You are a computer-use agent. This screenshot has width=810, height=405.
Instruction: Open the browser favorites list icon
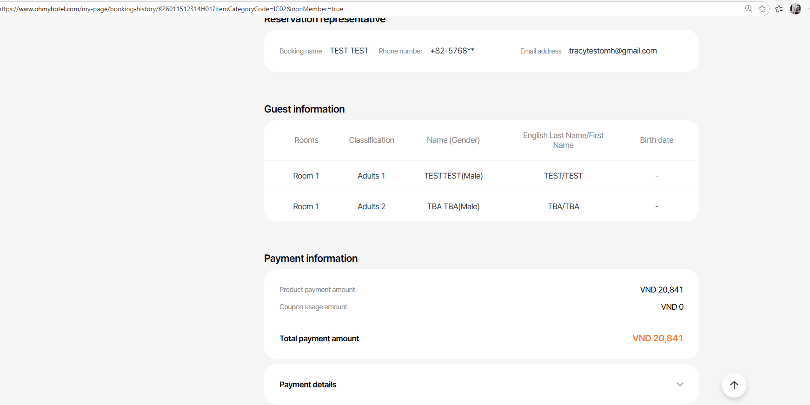click(x=779, y=9)
